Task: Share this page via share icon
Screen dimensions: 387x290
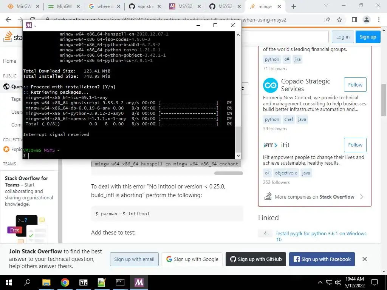Action: pos(327,20)
